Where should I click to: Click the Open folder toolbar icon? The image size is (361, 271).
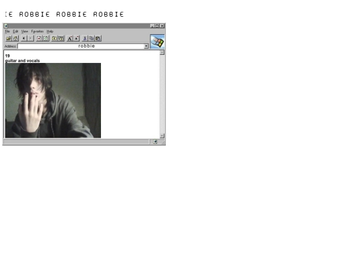tap(9, 38)
